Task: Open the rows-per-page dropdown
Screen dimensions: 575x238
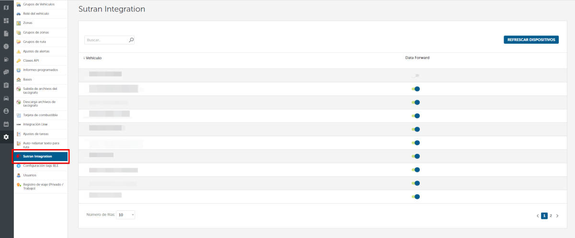Action: [126, 215]
